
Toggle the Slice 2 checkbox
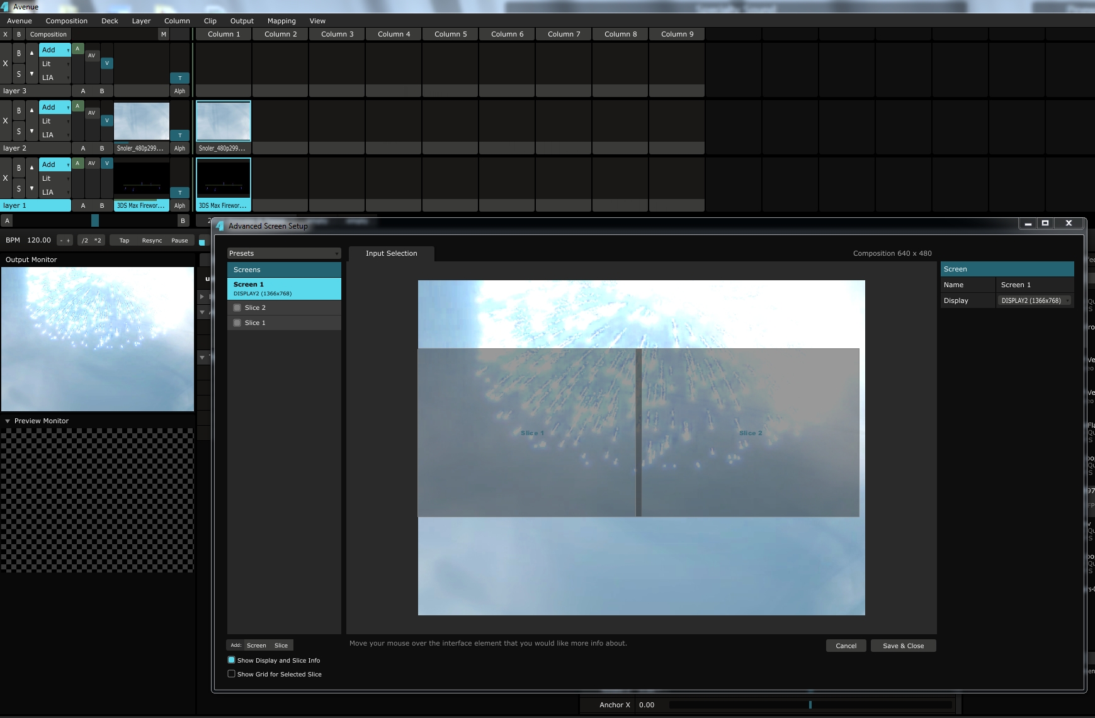pyautogui.click(x=237, y=308)
